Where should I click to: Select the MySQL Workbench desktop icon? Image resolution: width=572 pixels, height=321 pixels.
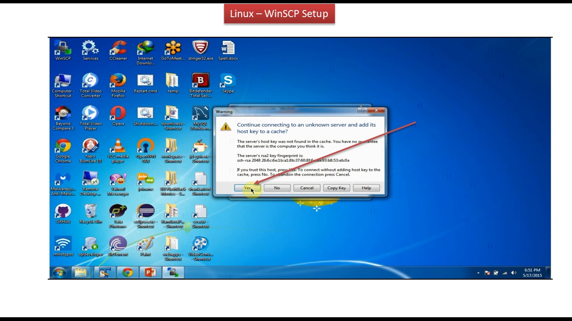(201, 118)
